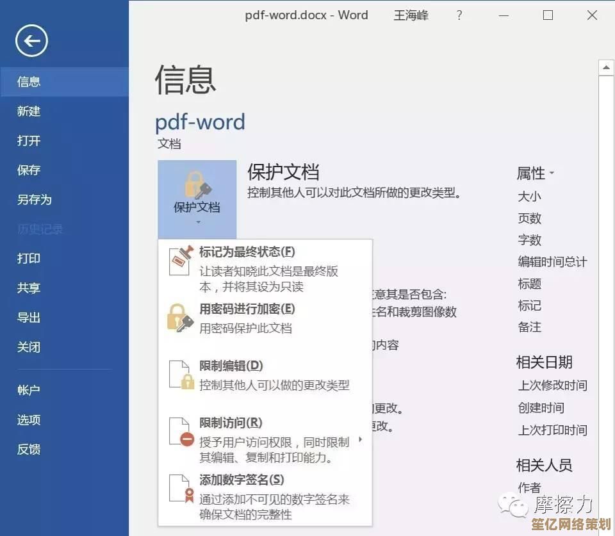Go to 打开 in the sidebar

(x=64, y=140)
